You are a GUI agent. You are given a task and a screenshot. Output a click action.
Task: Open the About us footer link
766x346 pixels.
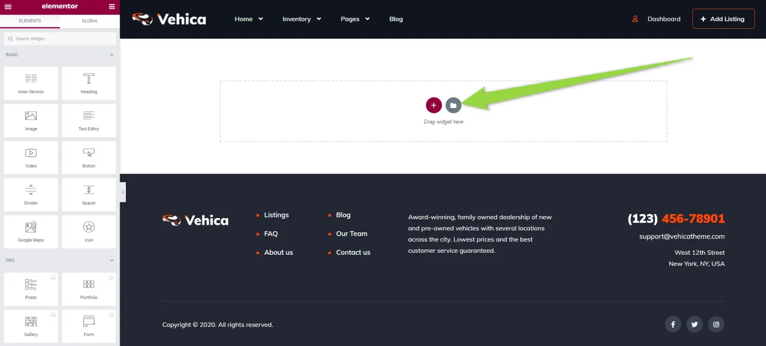(279, 252)
